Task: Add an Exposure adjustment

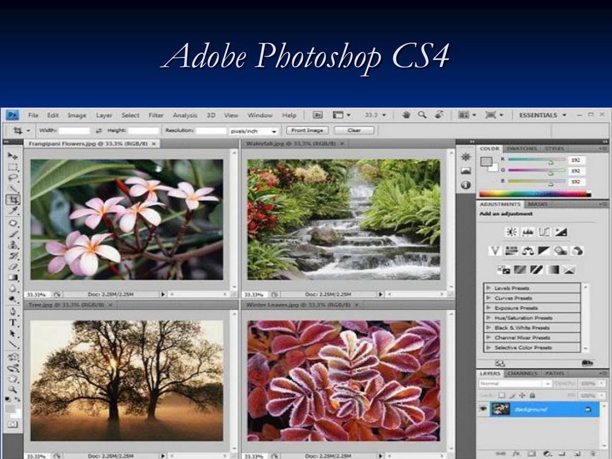Action: click(561, 232)
